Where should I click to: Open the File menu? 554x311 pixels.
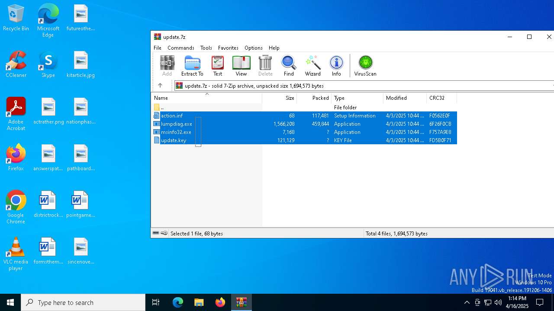[158, 48]
